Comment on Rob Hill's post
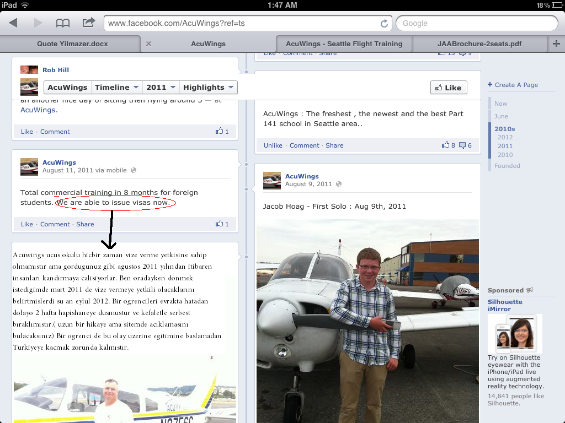Image resolution: width=565 pixels, height=423 pixels. click(x=55, y=132)
